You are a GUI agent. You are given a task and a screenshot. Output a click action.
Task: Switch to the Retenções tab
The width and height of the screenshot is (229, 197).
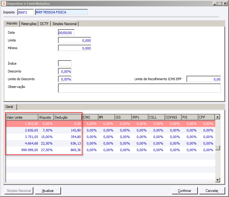tap(29, 24)
